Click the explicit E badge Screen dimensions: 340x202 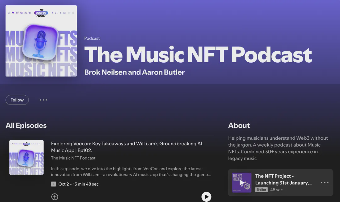click(53, 184)
